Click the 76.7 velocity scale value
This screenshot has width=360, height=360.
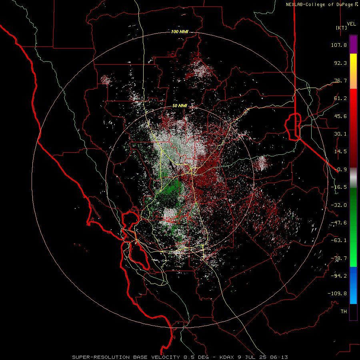pos(340,80)
